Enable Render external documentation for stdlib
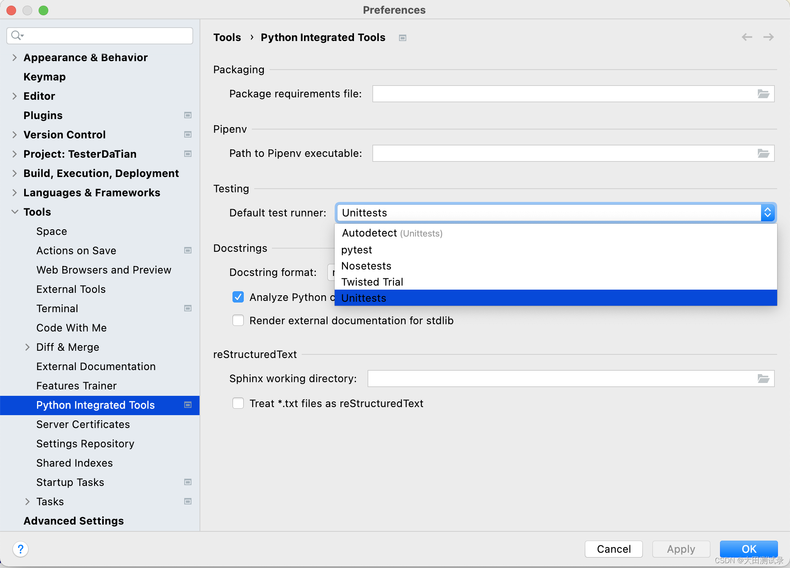 coord(238,321)
